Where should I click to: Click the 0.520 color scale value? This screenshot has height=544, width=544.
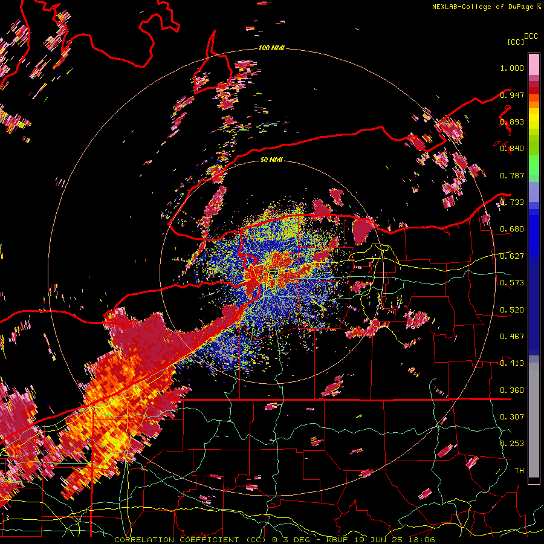[512, 310]
